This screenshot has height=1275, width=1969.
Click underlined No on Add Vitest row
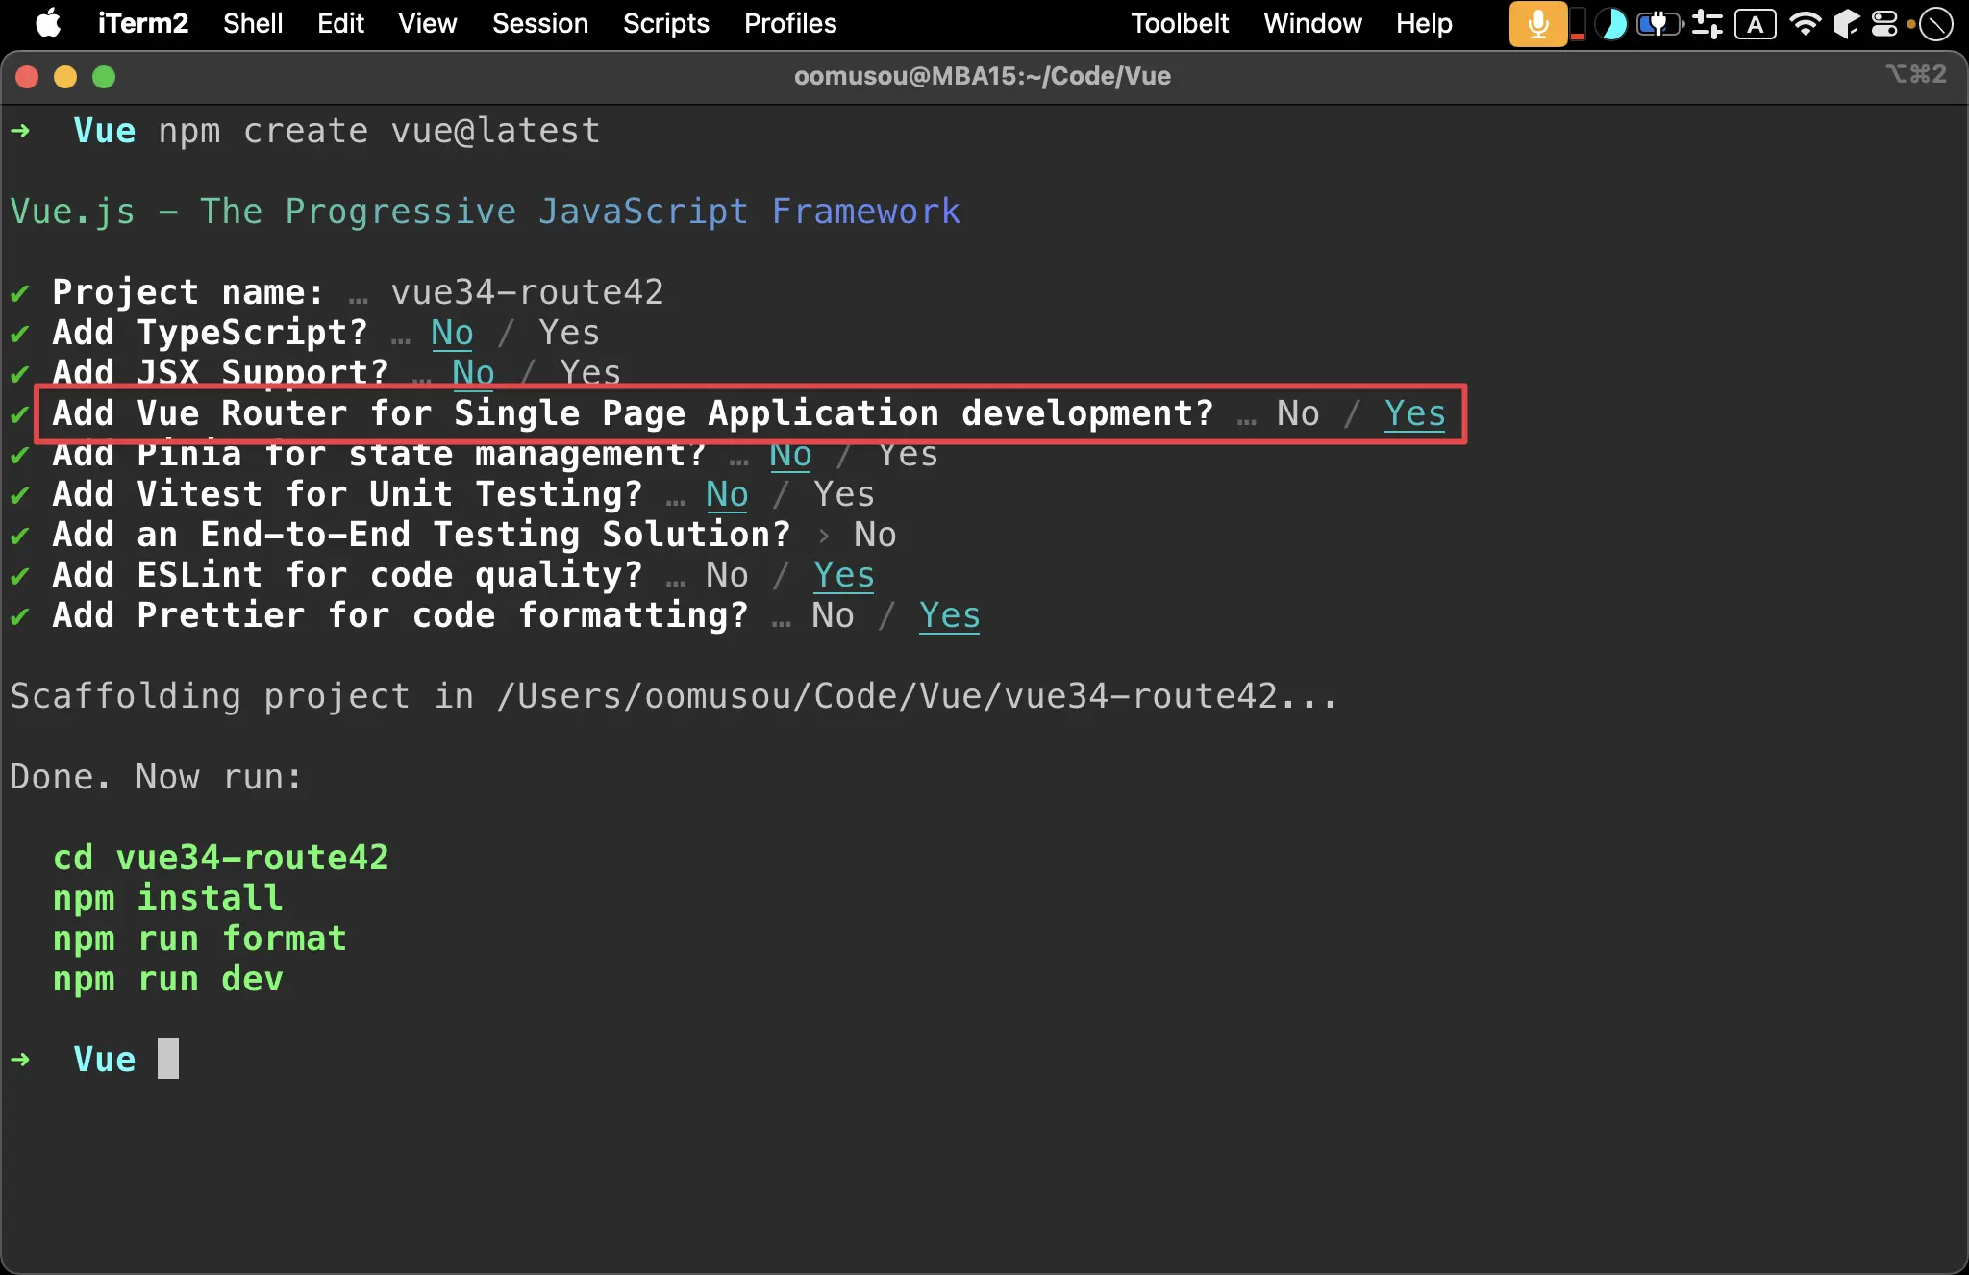(x=727, y=494)
